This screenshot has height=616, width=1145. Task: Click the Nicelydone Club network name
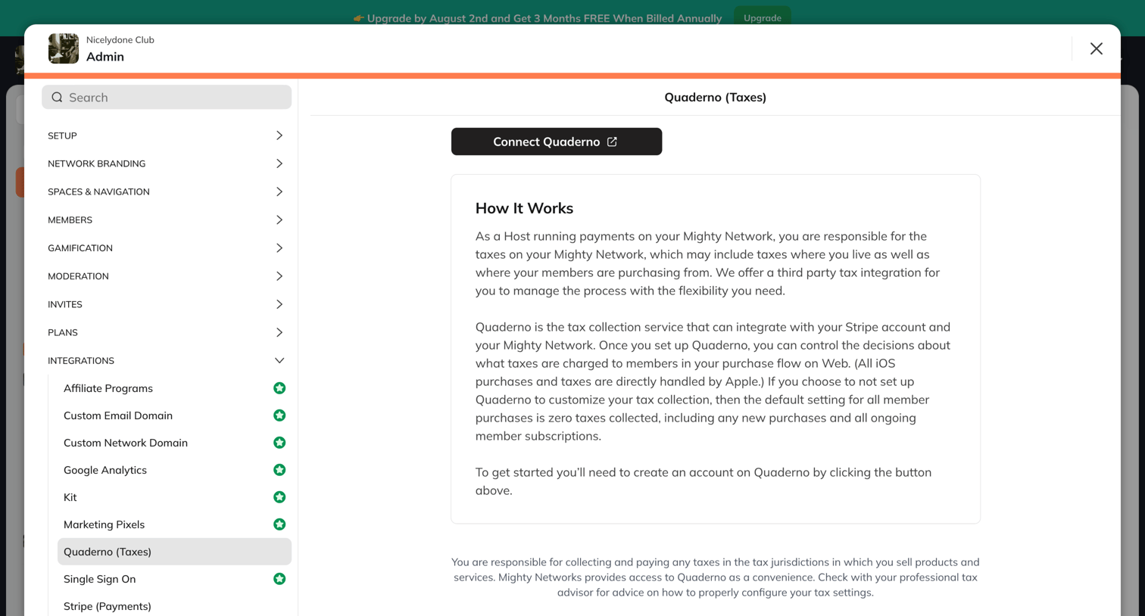120,40
